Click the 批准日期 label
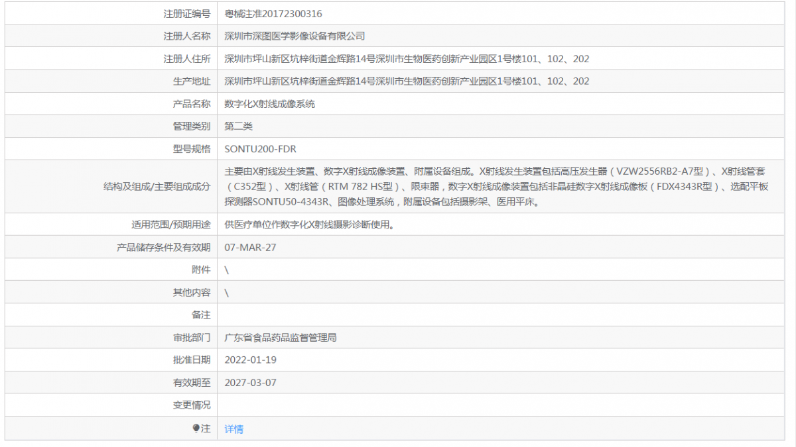Screen dimensions: 796x447 (192, 360)
